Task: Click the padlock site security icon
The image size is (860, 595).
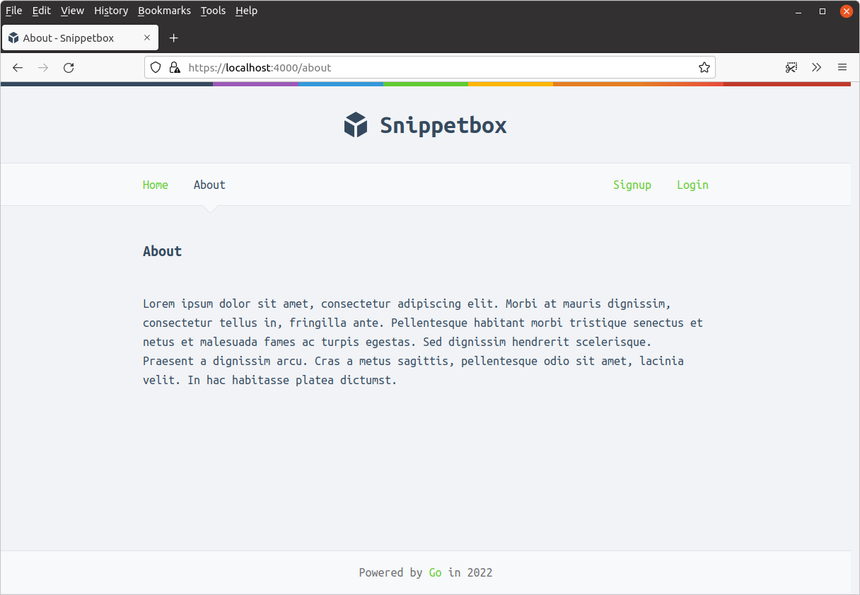Action: (174, 68)
